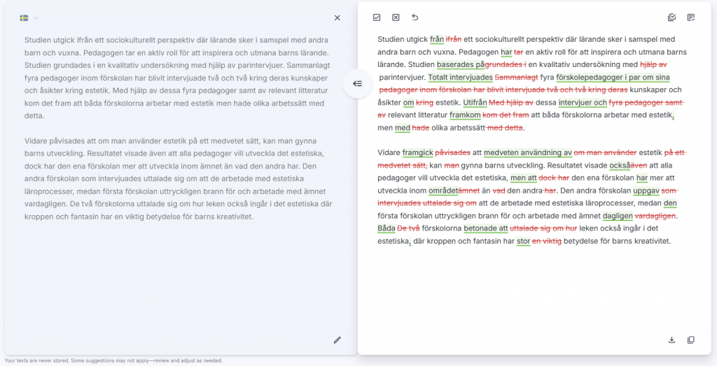The width and height of the screenshot is (717, 366).
Task: Undo the last change
Action: pyautogui.click(x=415, y=17)
